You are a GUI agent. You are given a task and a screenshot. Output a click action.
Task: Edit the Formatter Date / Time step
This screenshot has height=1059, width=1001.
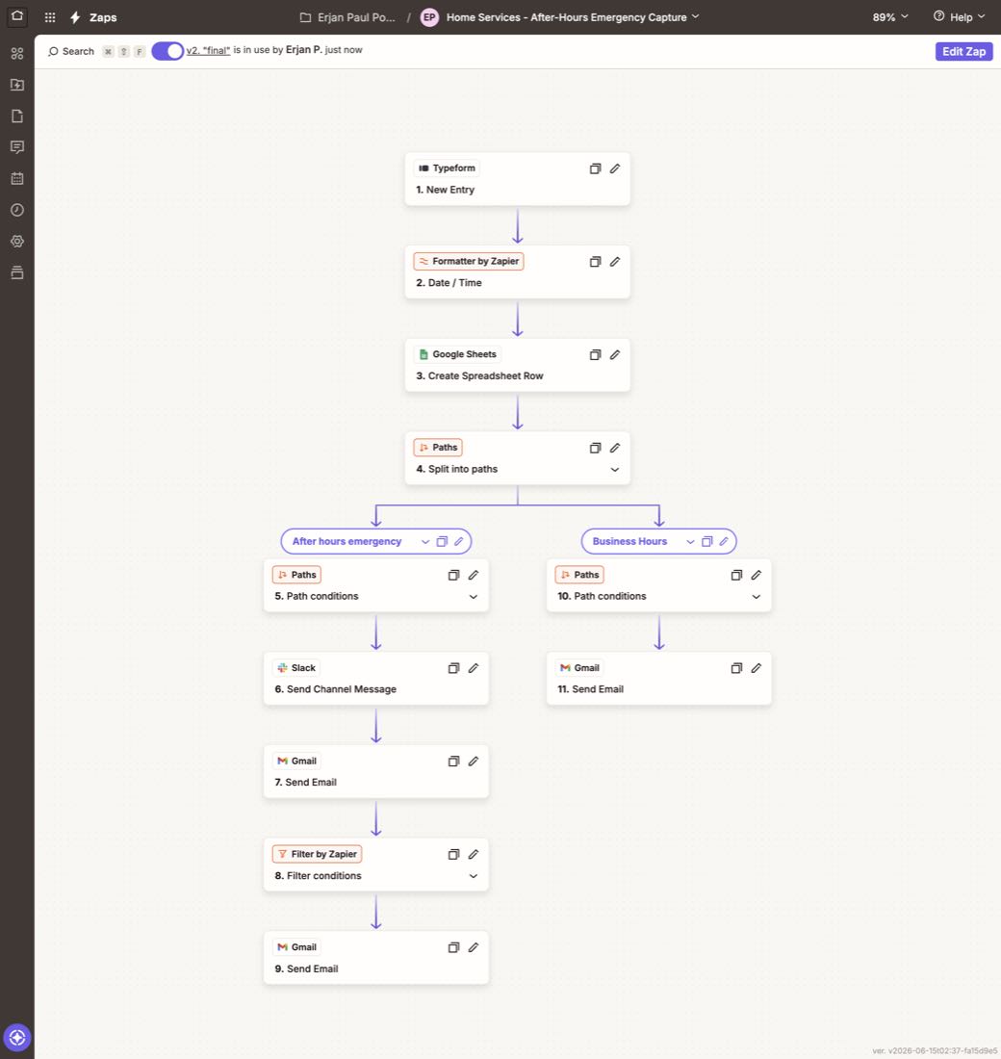pos(615,262)
